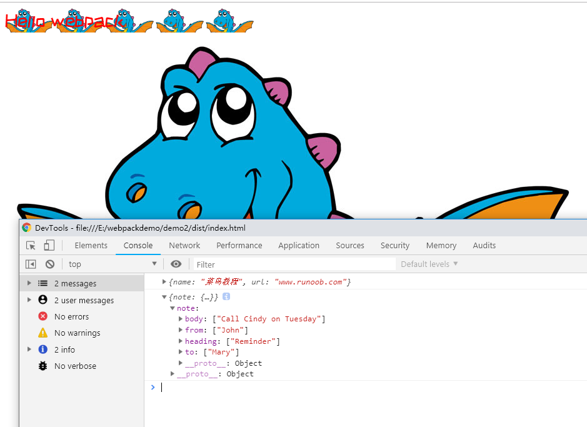This screenshot has height=427, width=587.
Task: Click the console Filter input field
Action: [294, 264]
